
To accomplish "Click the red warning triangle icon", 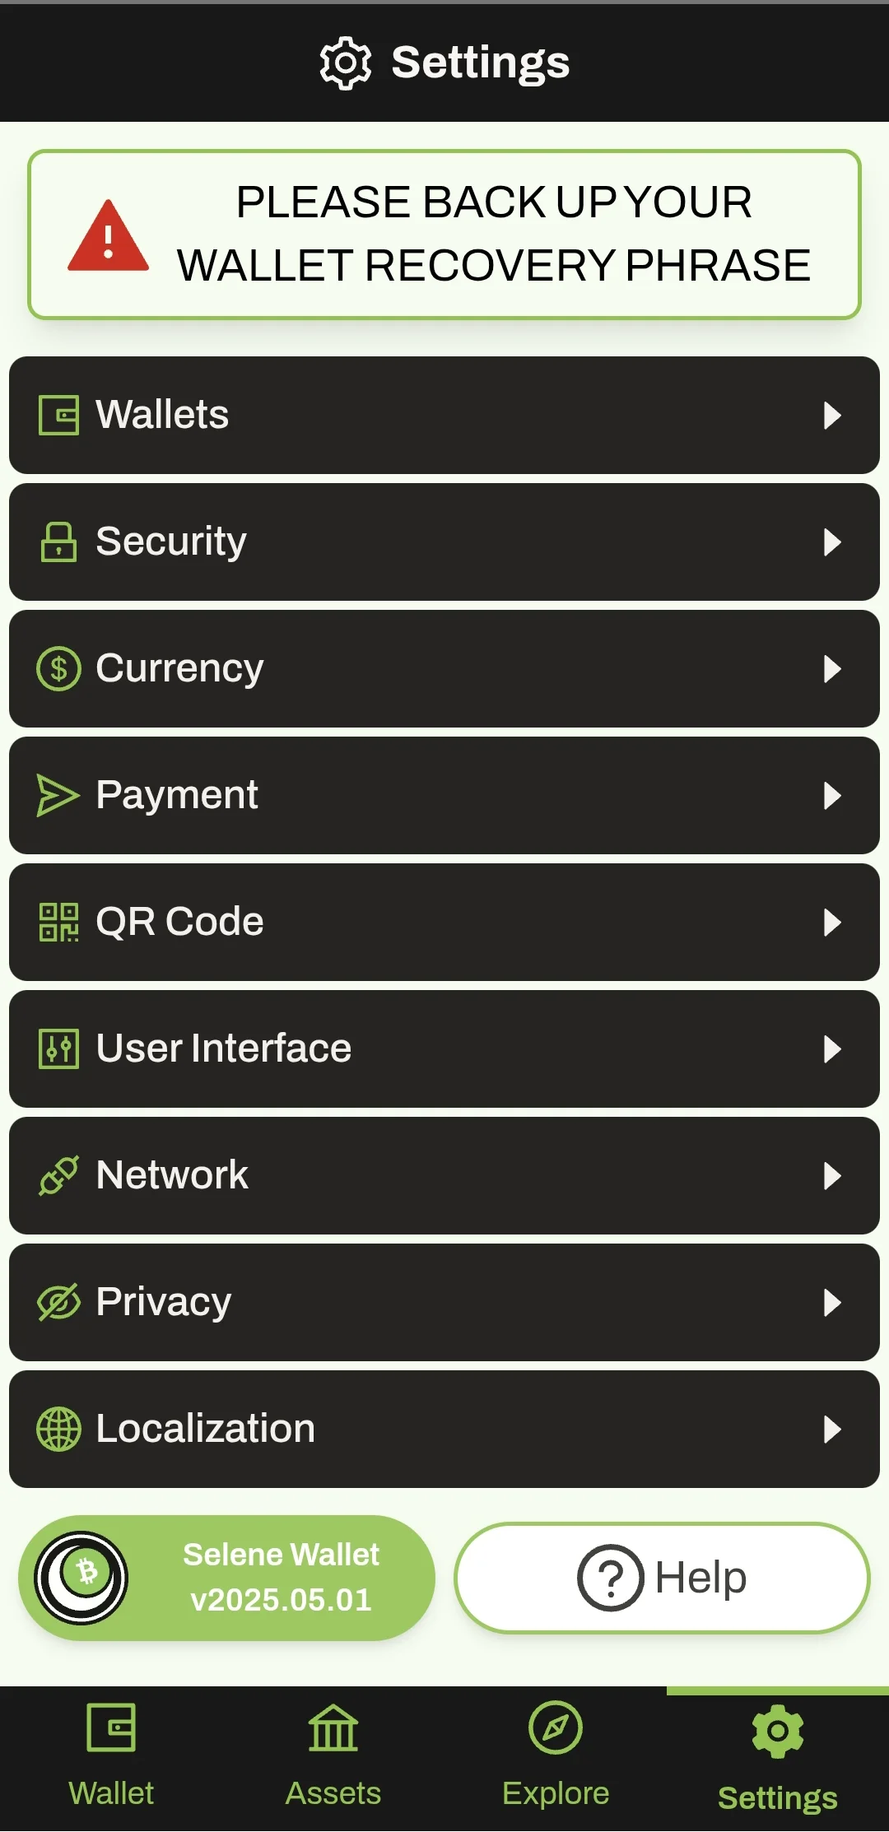I will [x=108, y=236].
